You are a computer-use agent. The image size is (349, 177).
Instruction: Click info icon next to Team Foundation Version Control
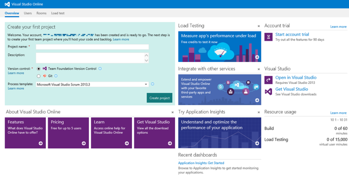tap(100, 69)
